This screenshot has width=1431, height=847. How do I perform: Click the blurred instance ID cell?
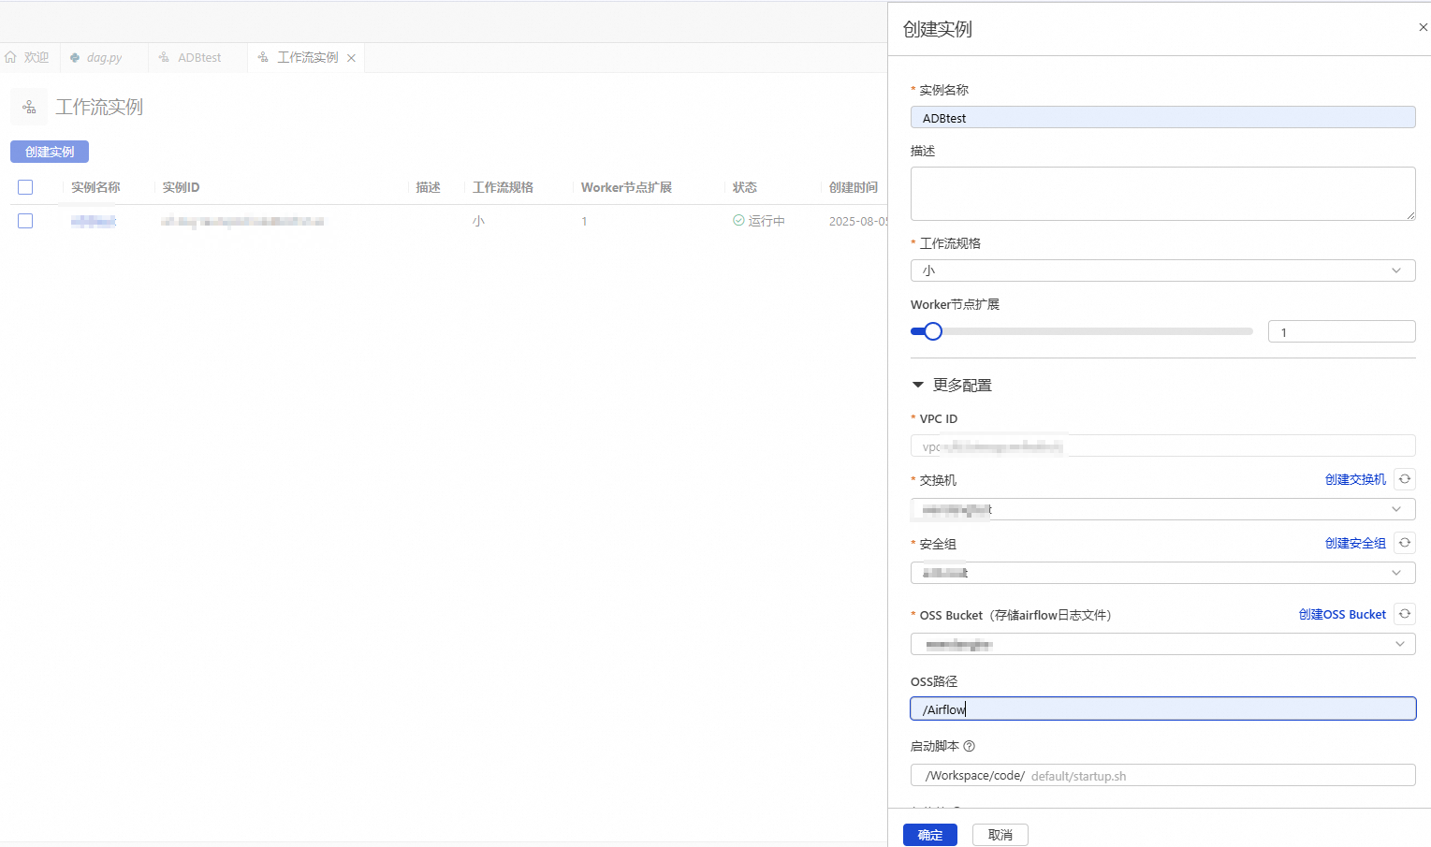242,221
